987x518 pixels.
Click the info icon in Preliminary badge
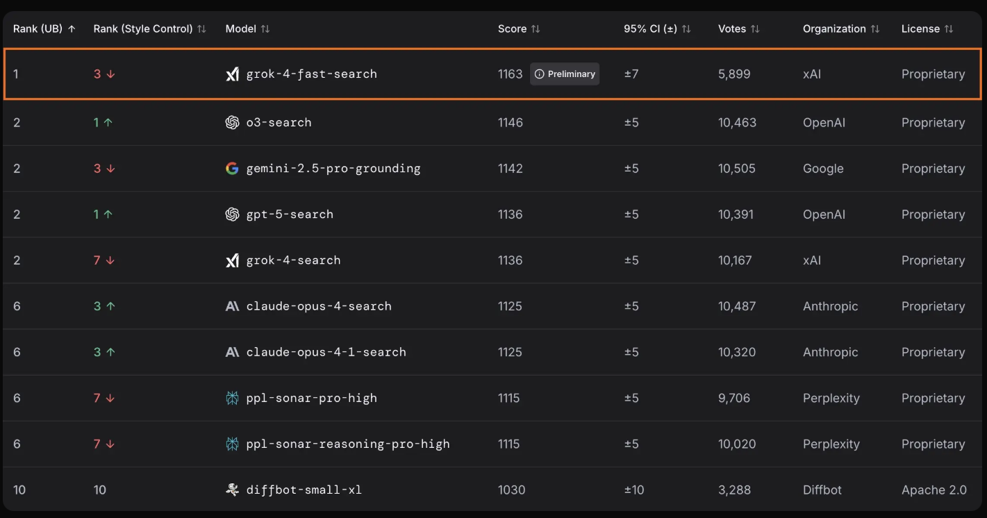click(539, 74)
